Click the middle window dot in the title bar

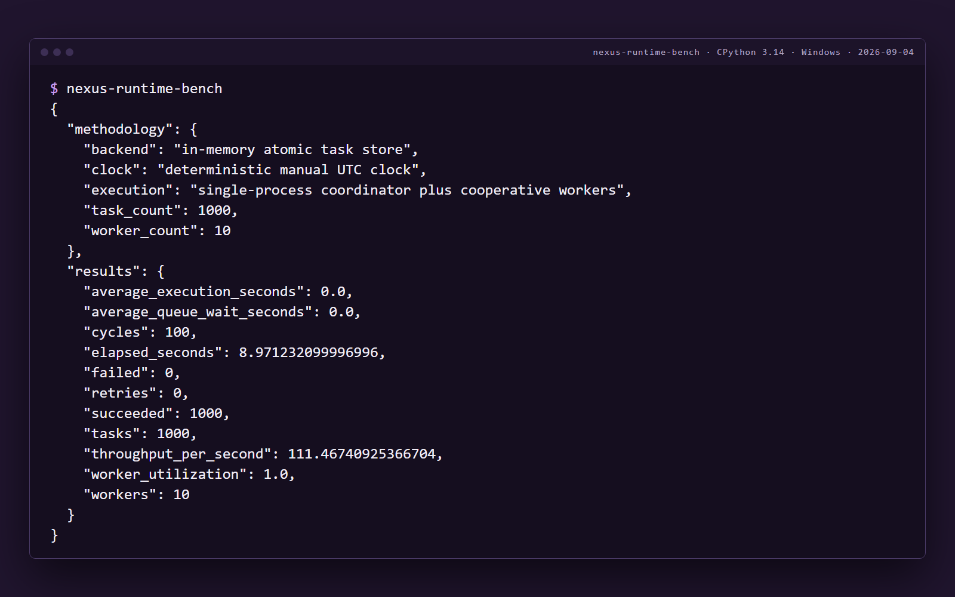coord(57,53)
